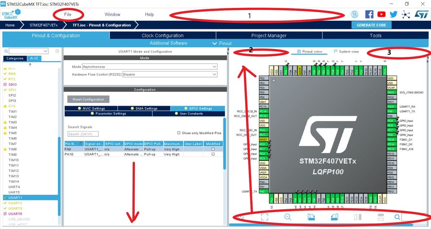431x229 pixels.
Task: Click the 10 years anniversary badge icon
Action: 355,14
